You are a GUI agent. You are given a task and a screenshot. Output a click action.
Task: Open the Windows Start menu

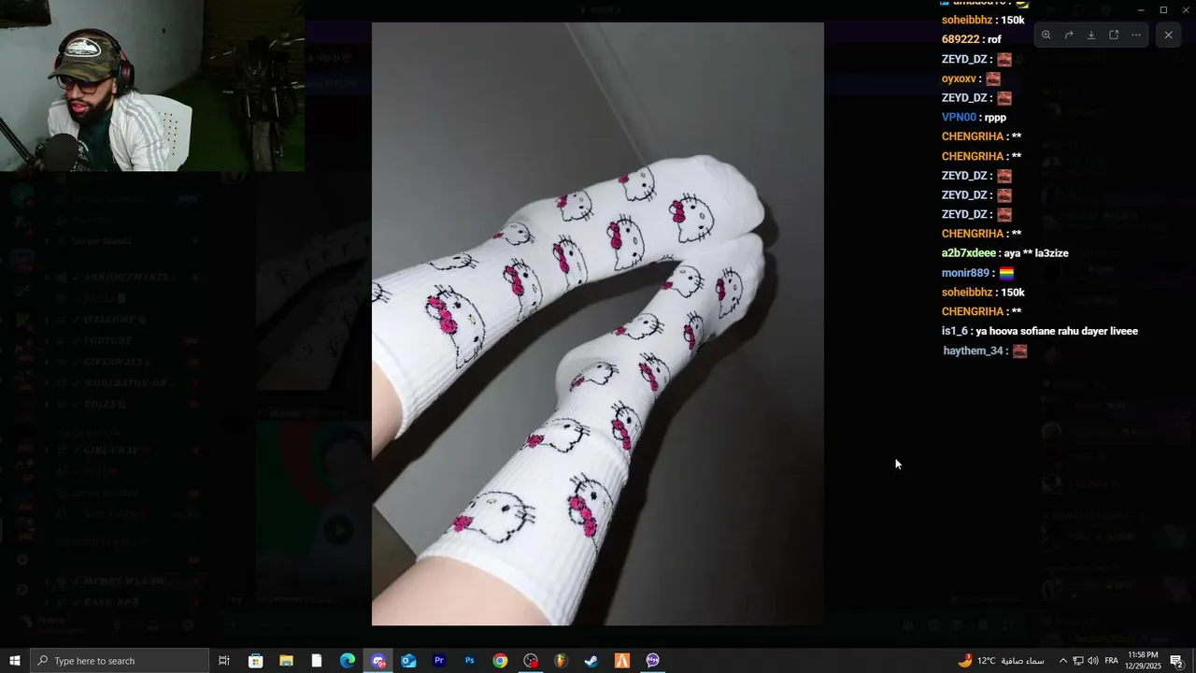[15, 661]
